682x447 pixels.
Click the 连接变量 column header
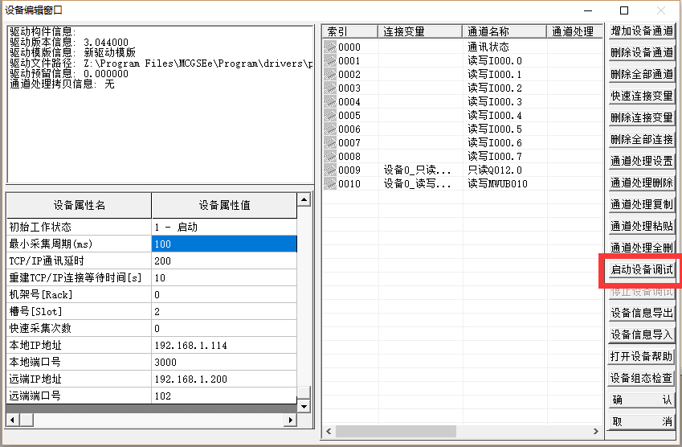[419, 31]
